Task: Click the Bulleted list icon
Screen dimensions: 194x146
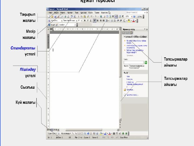Action: 115,21
